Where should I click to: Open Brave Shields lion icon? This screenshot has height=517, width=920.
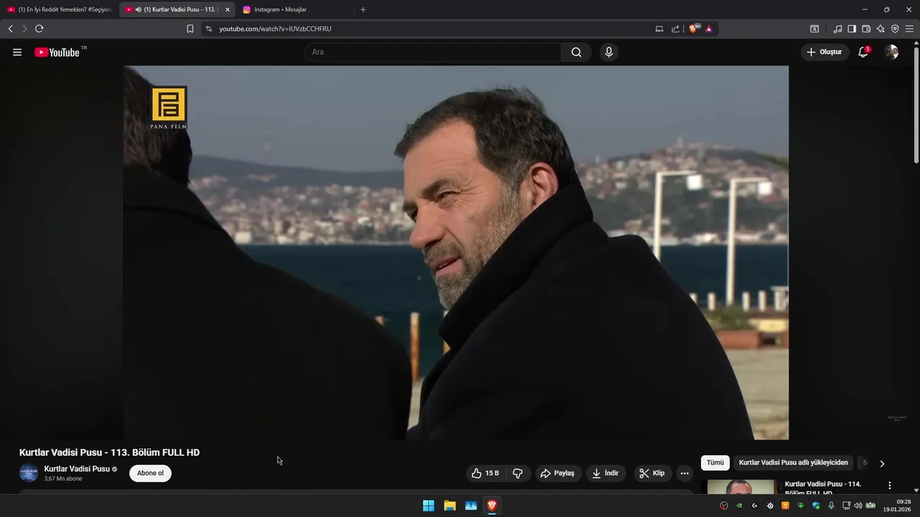[x=694, y=29]
